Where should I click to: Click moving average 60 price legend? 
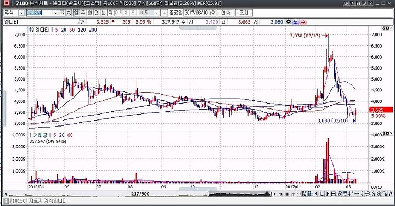pos(72,30)
